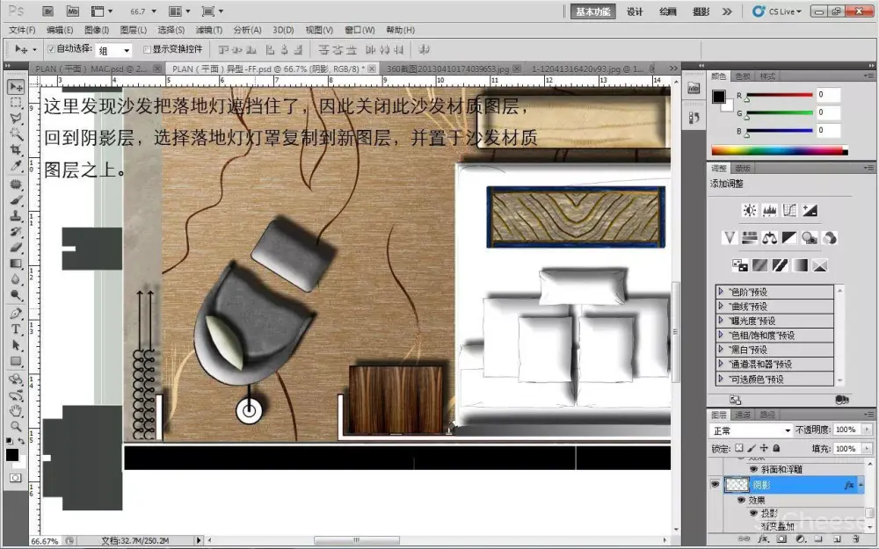879x549 pixels.
Task: Enable the 自动选择 checkbox
Action: (x=50, y=49)
